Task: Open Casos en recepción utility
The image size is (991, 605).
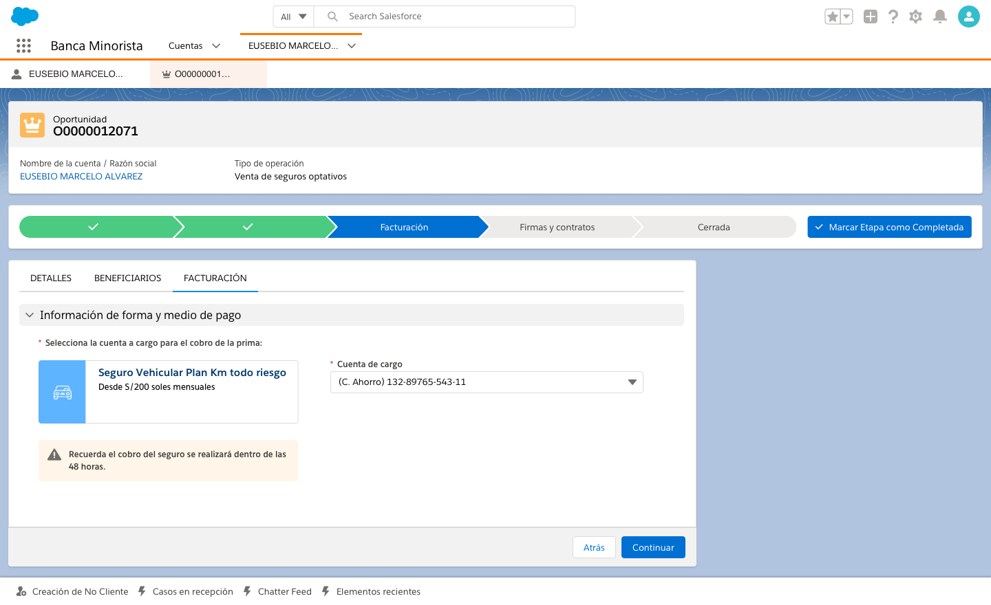Action: click(x=186, y=591)
